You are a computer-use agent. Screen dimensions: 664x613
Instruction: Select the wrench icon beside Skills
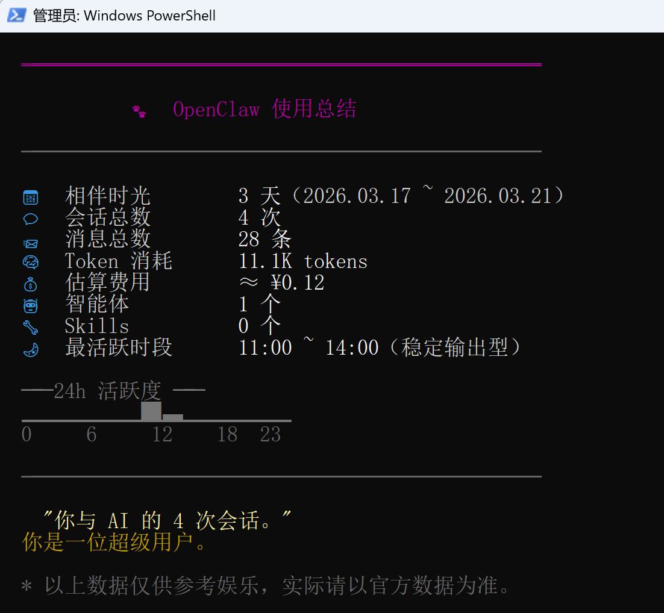(30, 328)
